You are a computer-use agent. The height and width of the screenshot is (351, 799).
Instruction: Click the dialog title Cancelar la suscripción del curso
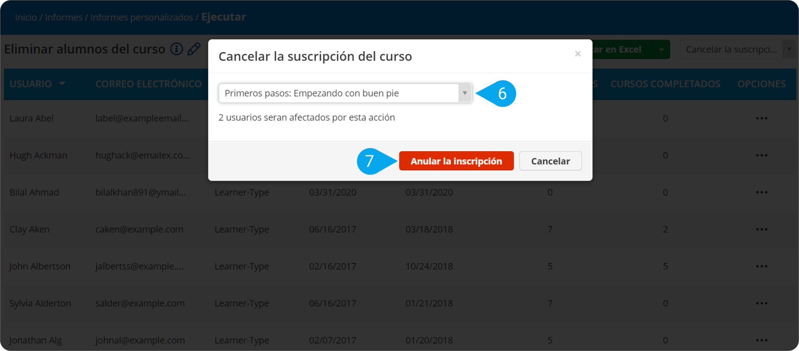[315, 56]
